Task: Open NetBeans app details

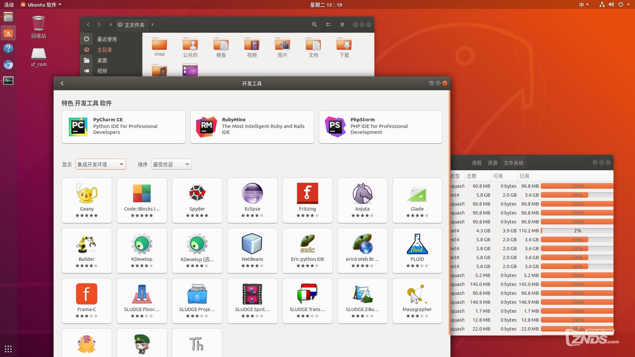Action: point(252,250)
